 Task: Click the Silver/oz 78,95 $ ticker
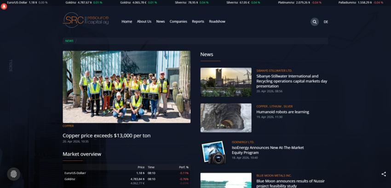coord(192,2)
